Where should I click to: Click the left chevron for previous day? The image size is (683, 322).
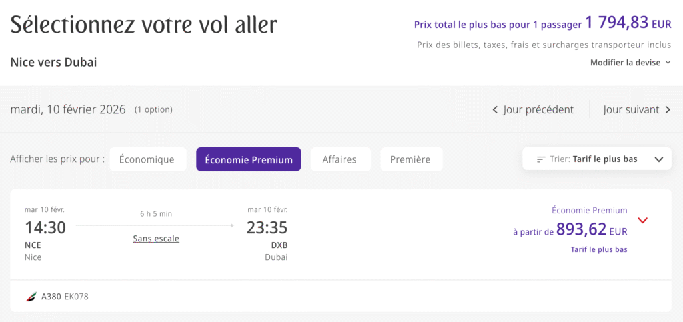pyautogui.click(x=495, y=110)
